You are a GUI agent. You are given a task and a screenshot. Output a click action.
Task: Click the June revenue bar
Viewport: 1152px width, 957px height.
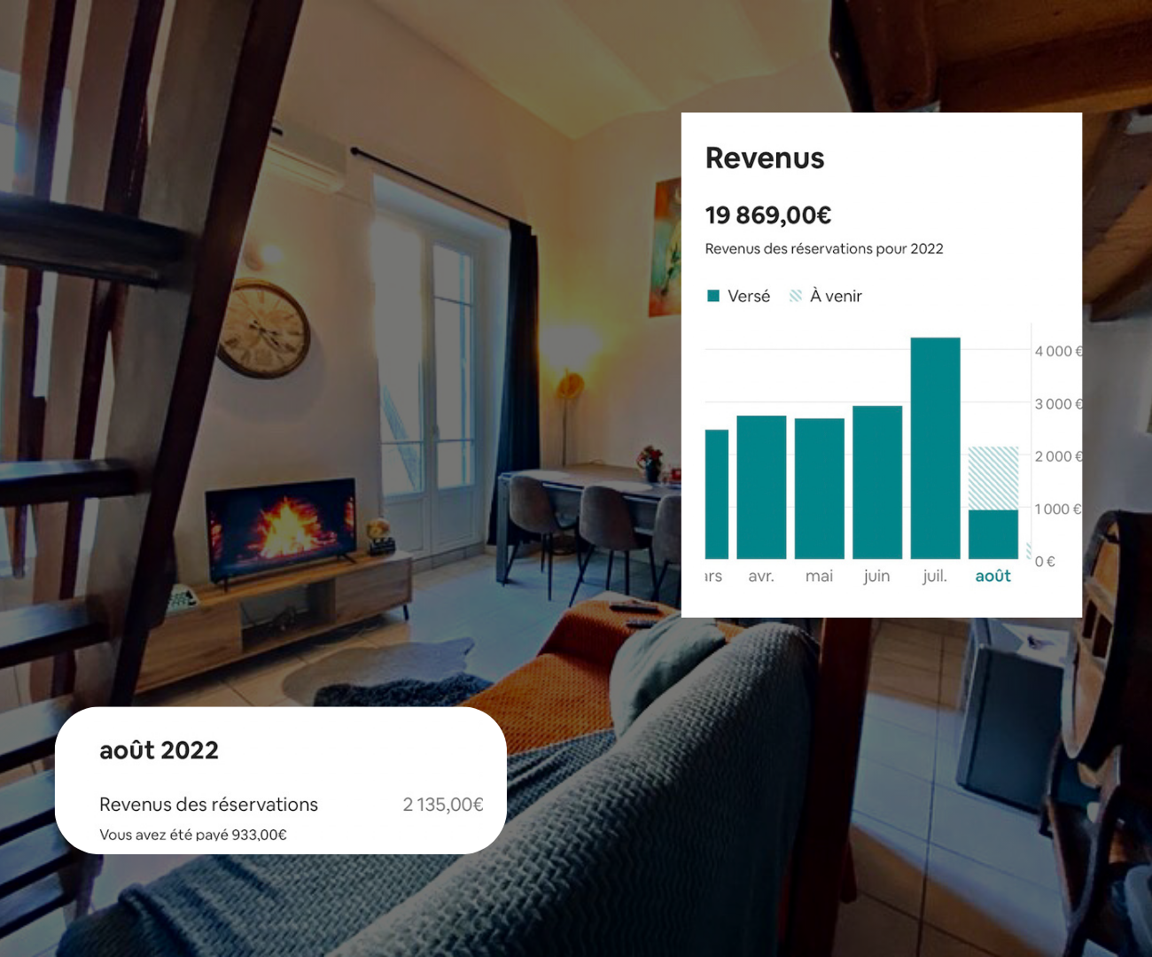click(x=877, y=482)
